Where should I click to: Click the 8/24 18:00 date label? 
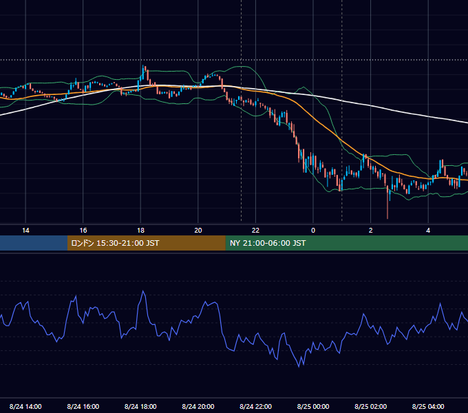(x=140, y=406)
